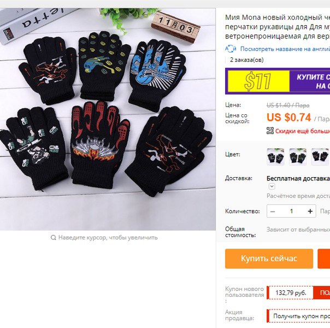Click the 132,79 руб. new user coupon
Screen dimensions: 330x328
click(x=290, y=292)
